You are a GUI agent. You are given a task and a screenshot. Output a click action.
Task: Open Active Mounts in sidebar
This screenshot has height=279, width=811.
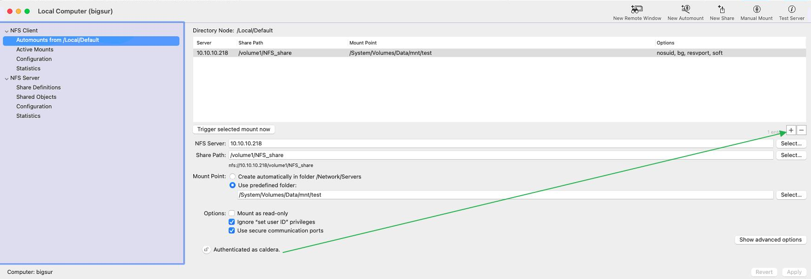(35, 49)
